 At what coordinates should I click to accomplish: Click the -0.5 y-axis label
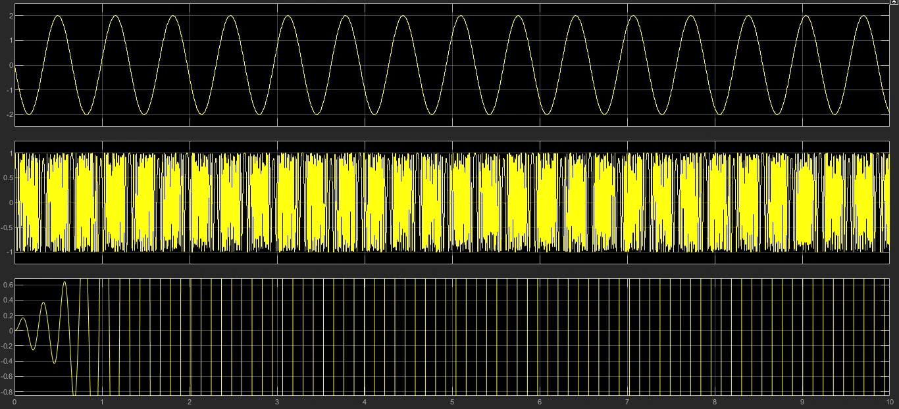(7, 228)
